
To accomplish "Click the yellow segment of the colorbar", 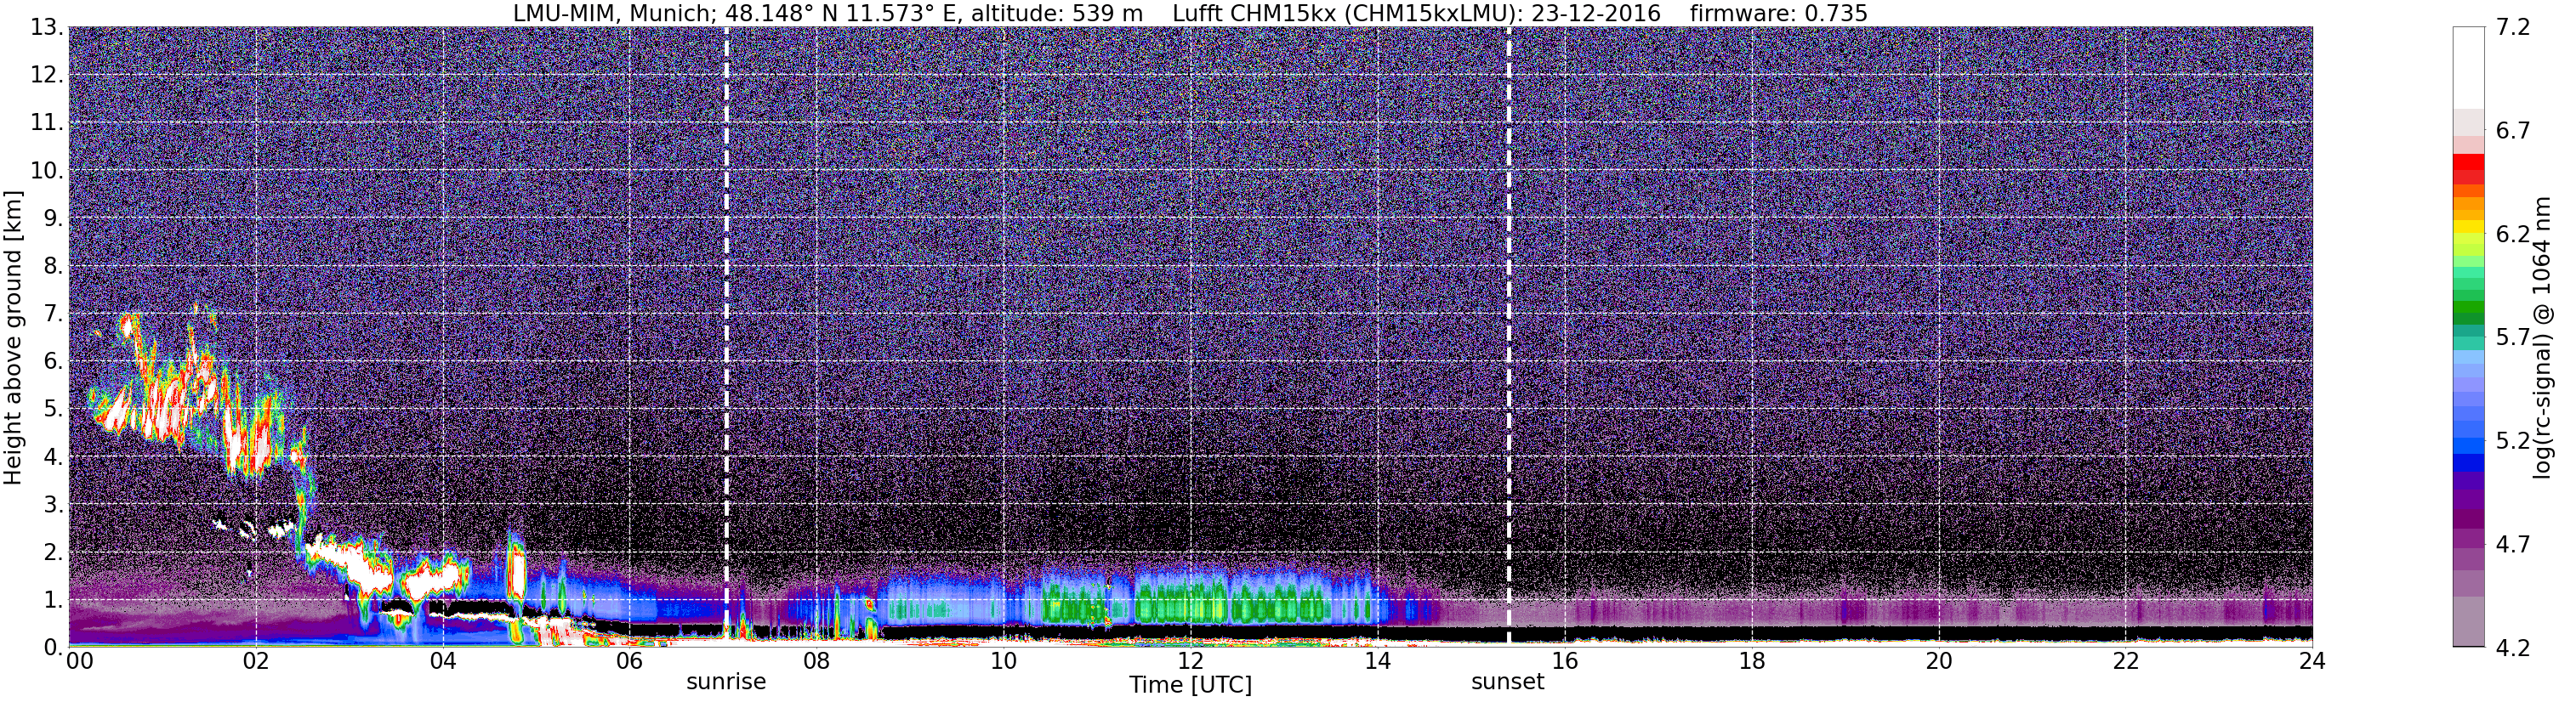I will point(2468,228).
